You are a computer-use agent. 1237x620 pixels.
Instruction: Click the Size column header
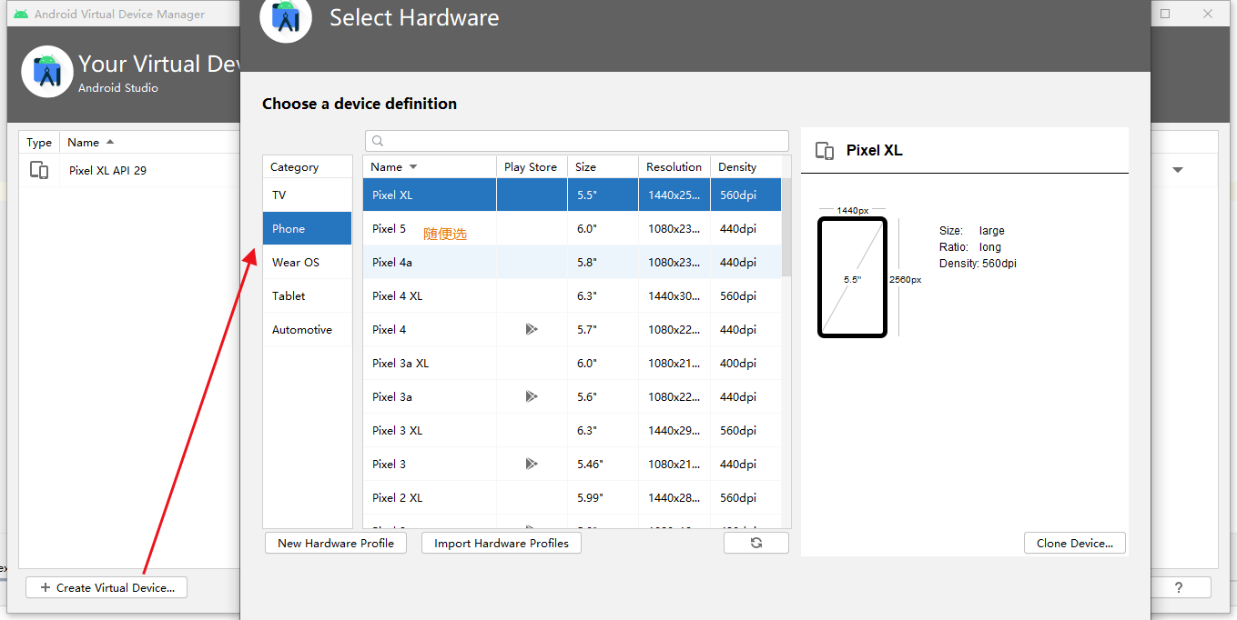[603, 167]
